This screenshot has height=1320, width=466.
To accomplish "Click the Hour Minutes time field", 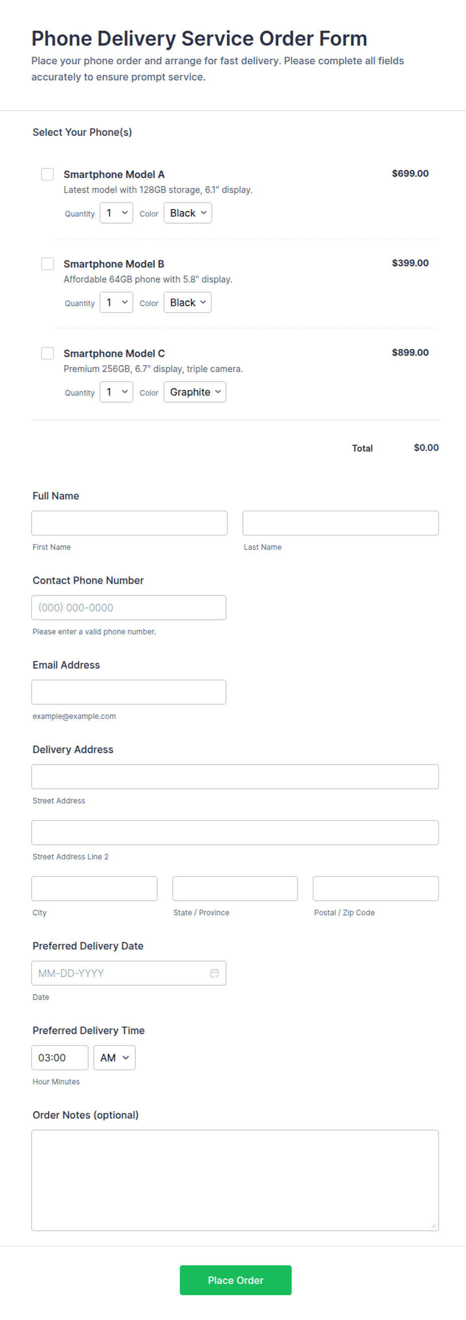I will tap(60, 1058).
